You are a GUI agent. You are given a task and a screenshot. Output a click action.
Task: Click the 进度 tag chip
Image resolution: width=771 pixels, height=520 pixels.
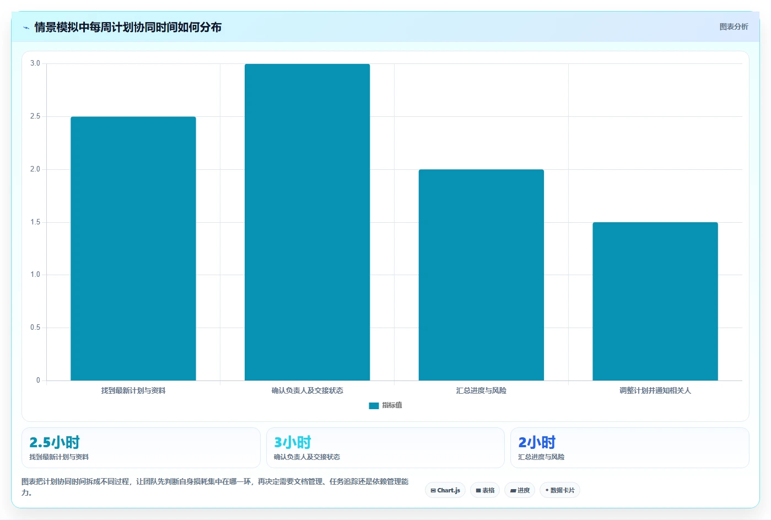click(520, 490)
